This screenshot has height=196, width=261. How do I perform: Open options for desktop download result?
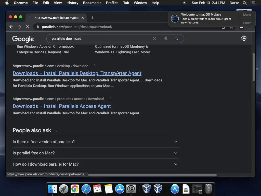coord(95,66)
